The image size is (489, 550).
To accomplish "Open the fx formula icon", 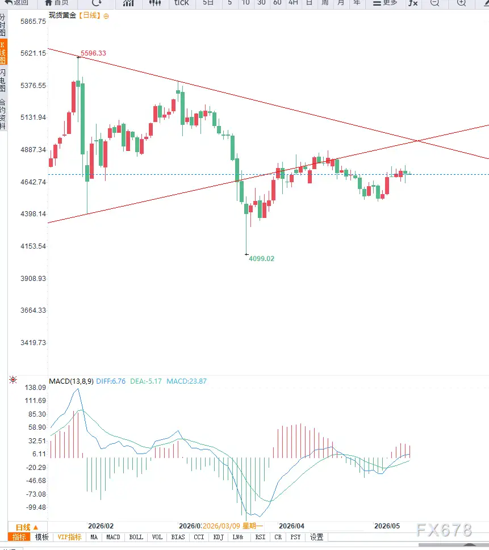I will click(413, 3).
